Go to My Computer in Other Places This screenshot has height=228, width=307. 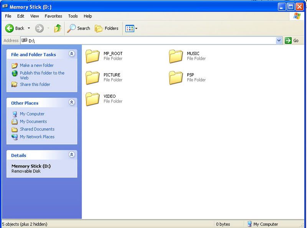(x=32, y=114)
